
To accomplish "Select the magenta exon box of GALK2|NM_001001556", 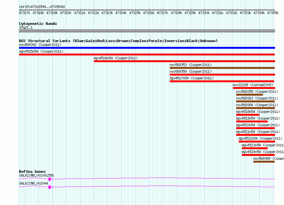I will tap(50, 179).
